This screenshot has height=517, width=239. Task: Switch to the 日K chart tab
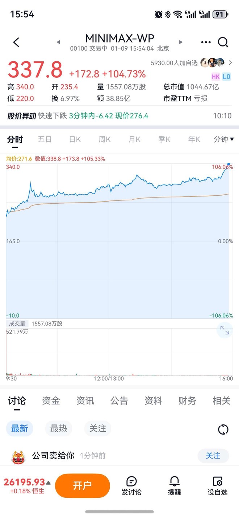click(75, 139)
